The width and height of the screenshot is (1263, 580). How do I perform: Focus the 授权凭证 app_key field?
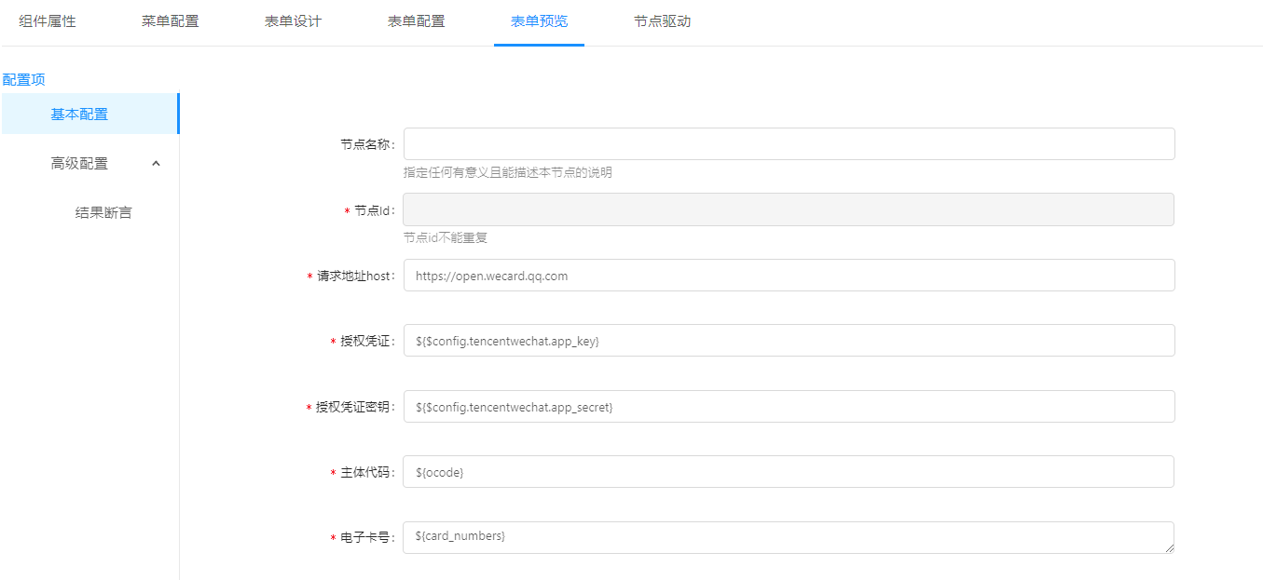tap(788, 341)
